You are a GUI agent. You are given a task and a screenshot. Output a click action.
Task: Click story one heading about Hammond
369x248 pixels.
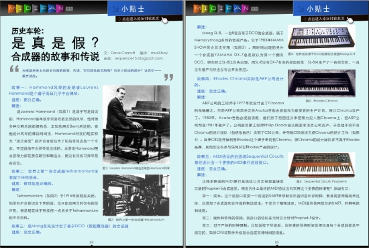tap(54, 90)
